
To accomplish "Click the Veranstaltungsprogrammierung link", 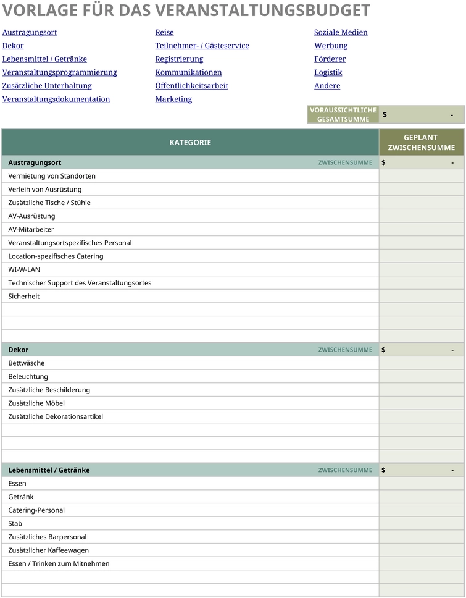I will click(x=59, y=72).
